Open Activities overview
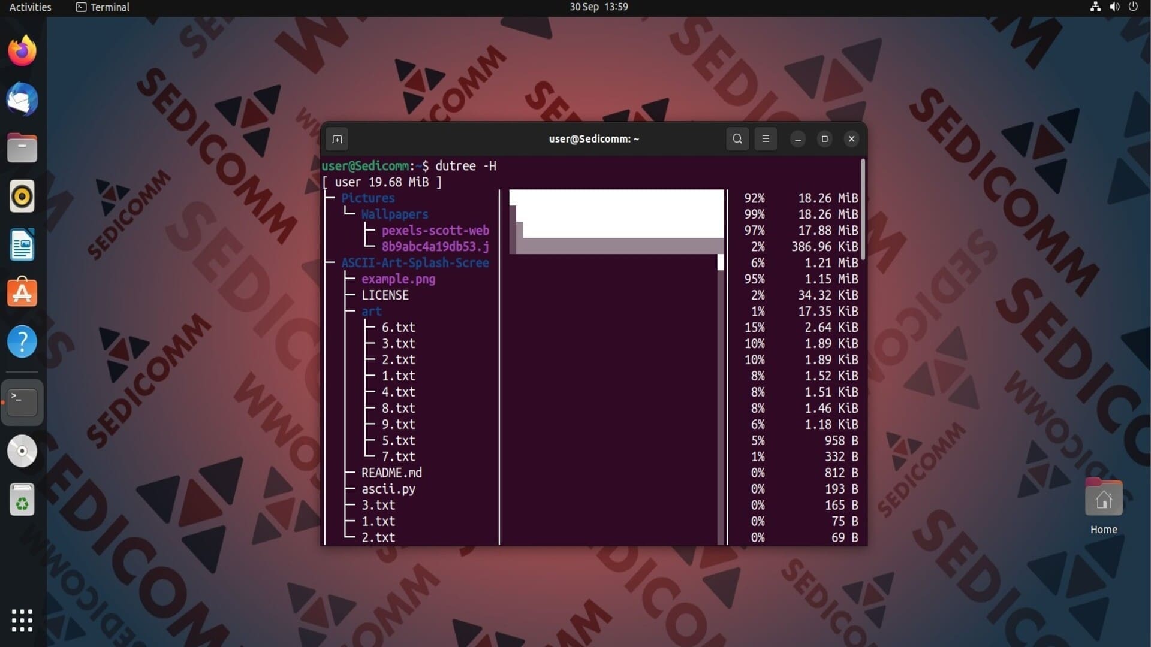The width and height of the screenshot is (1151, 647). 30,7
